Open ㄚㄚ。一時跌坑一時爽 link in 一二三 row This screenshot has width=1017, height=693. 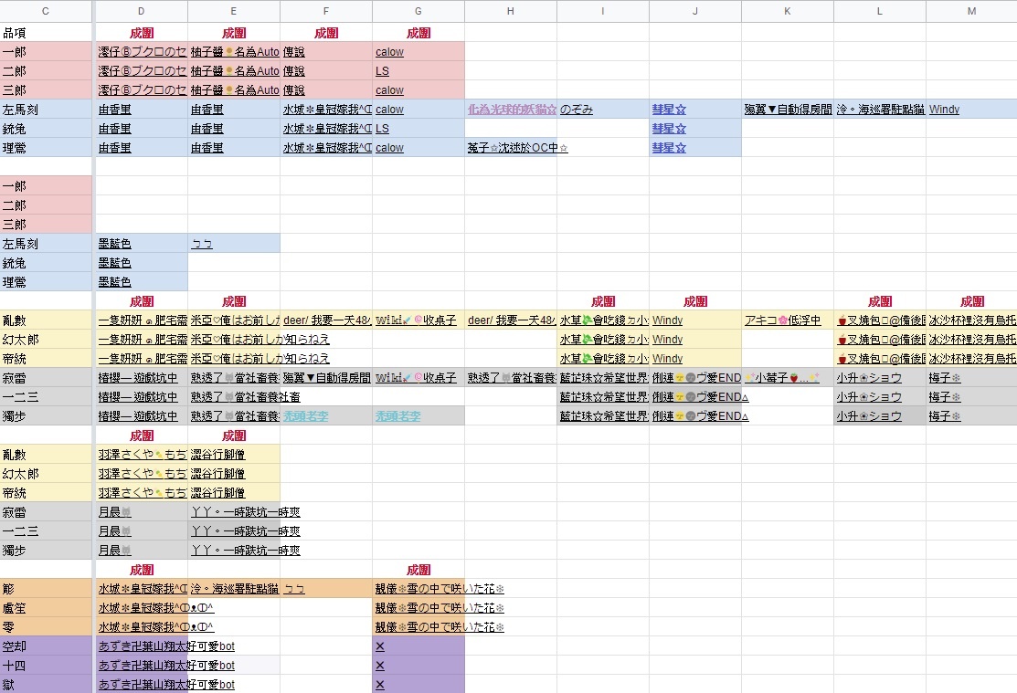coord(245,530)
